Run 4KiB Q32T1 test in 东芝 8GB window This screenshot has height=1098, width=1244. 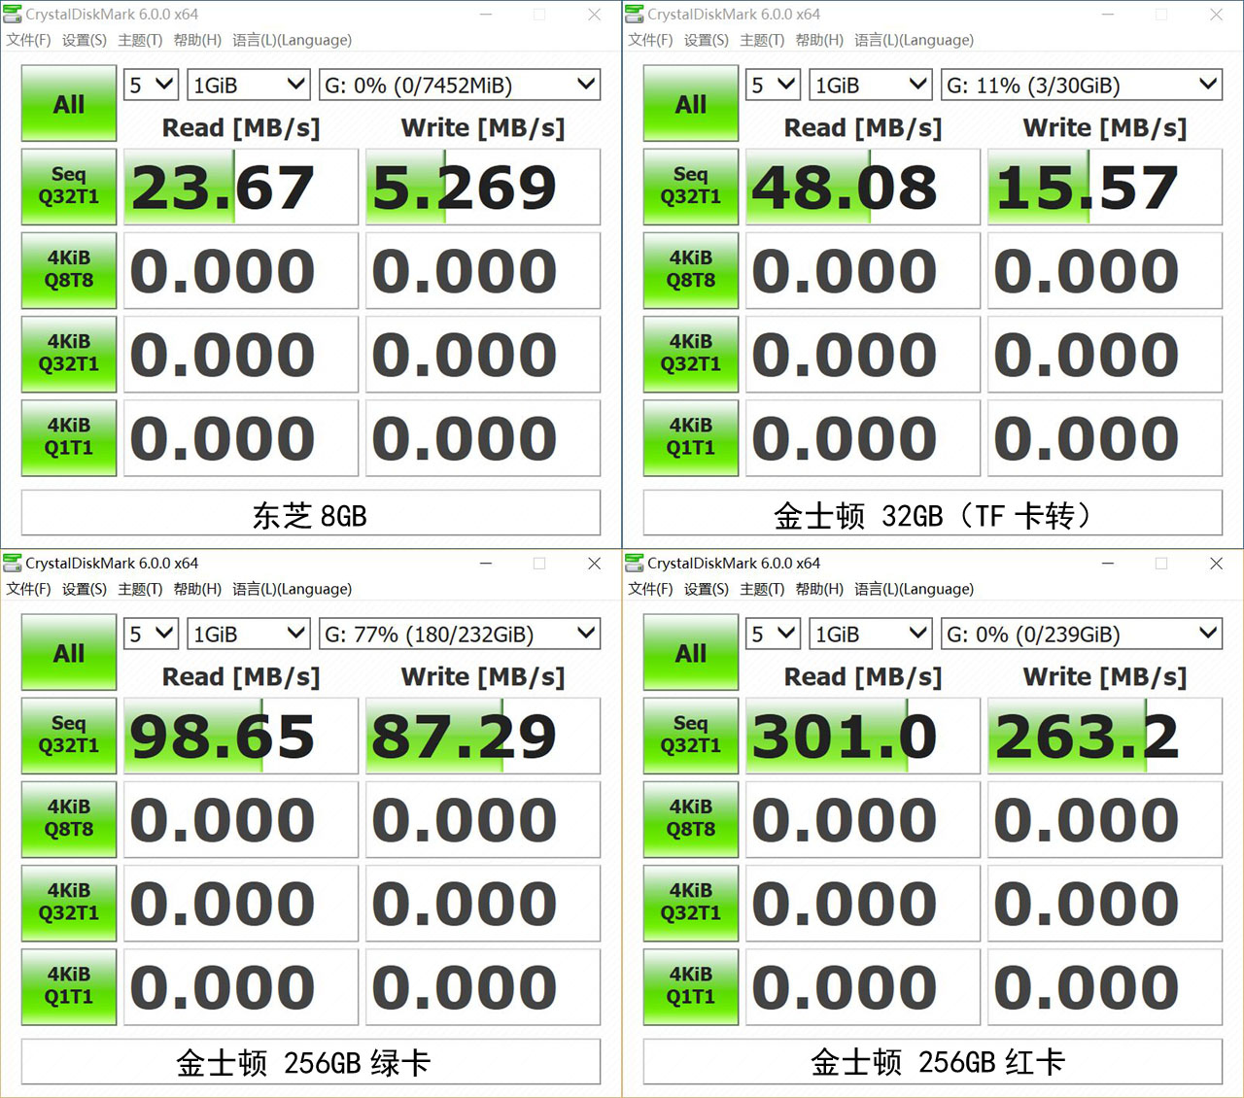point(69,354)
